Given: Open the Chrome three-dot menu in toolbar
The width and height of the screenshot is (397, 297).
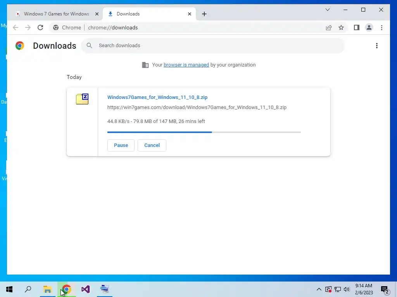Looking at the screenshot, I should (381, 27).
